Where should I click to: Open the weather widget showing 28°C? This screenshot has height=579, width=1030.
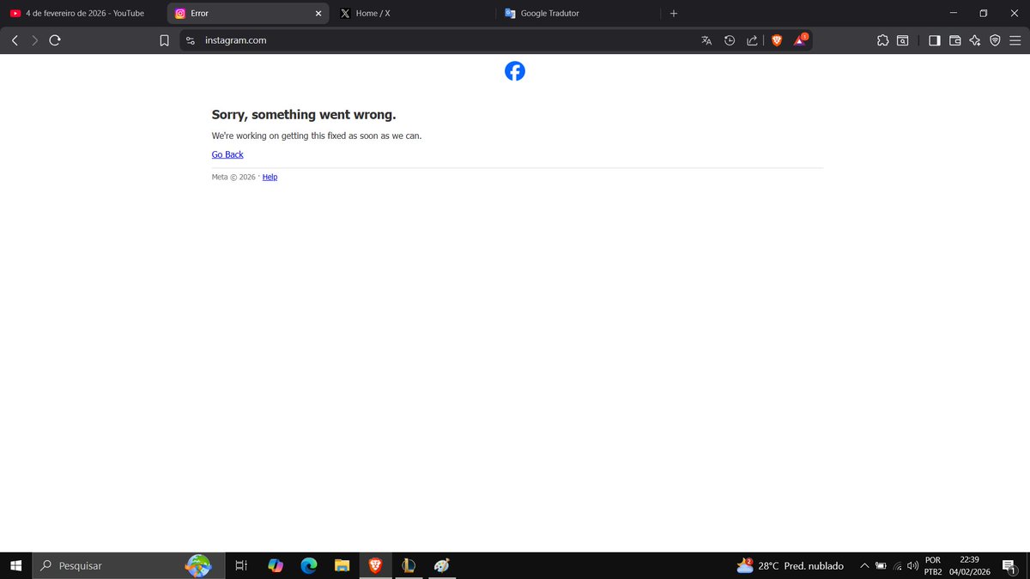coord(790,565)
